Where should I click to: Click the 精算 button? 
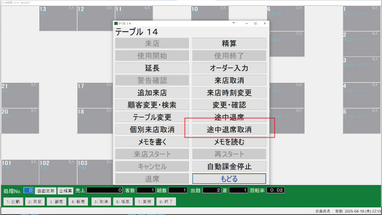tap(229, 43)
